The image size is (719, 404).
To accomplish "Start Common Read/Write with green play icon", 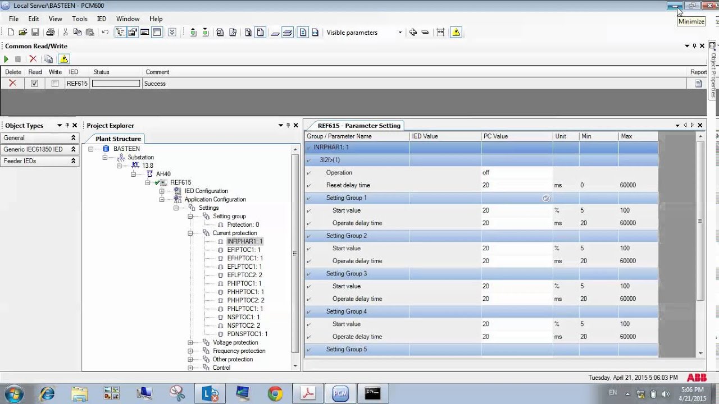I will [x=6, y=59].
